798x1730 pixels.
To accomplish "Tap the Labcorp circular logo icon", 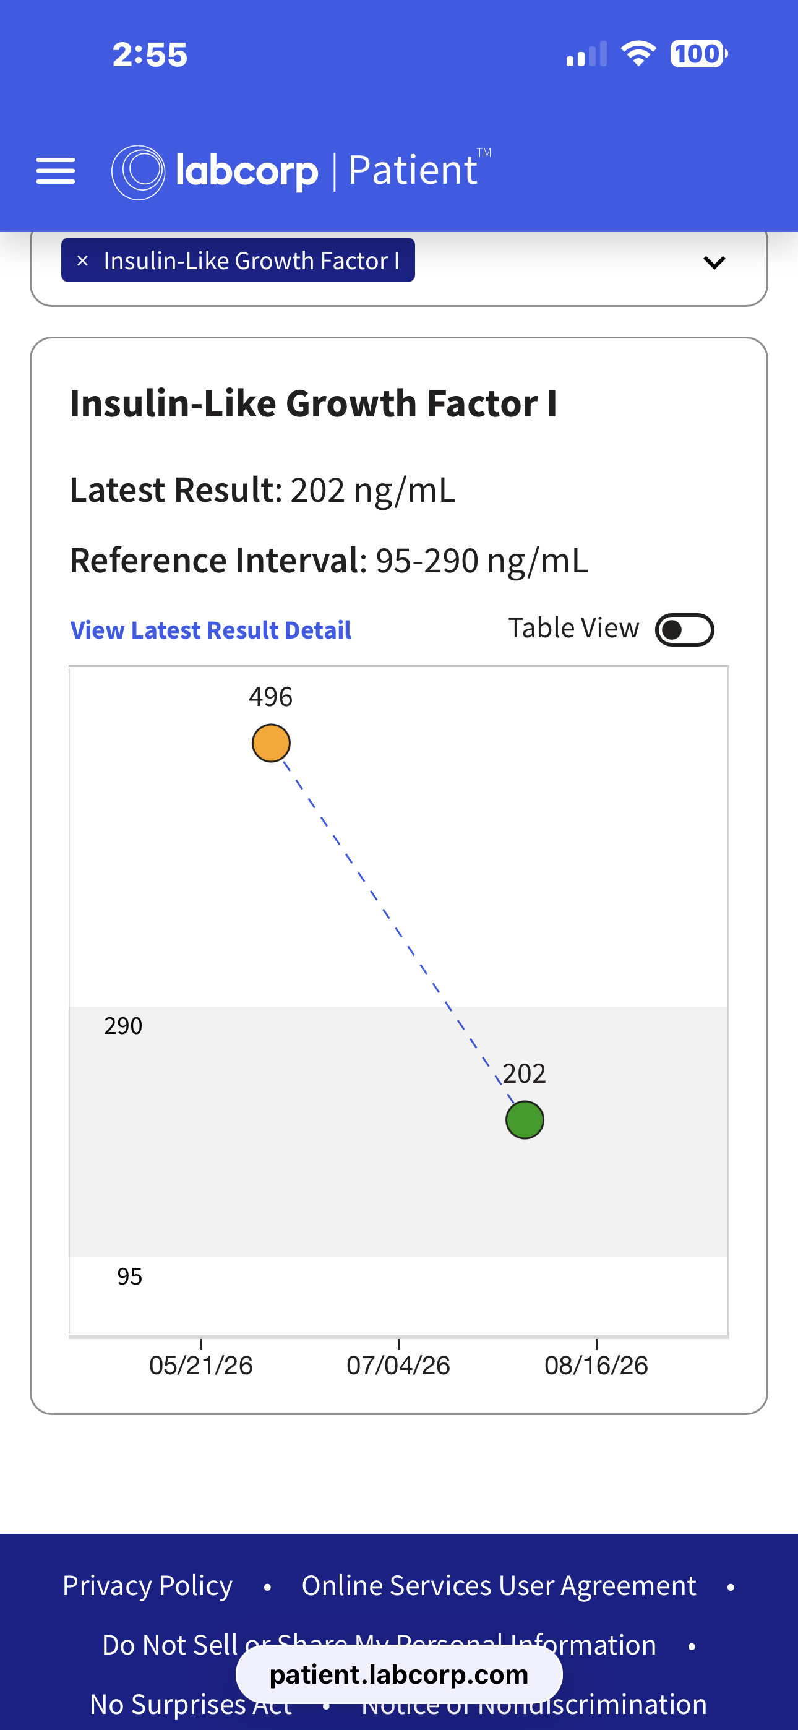I will click(x=139, y=172).
